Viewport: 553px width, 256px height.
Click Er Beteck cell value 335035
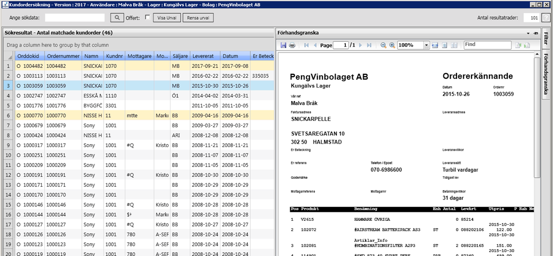click(262, 76)
